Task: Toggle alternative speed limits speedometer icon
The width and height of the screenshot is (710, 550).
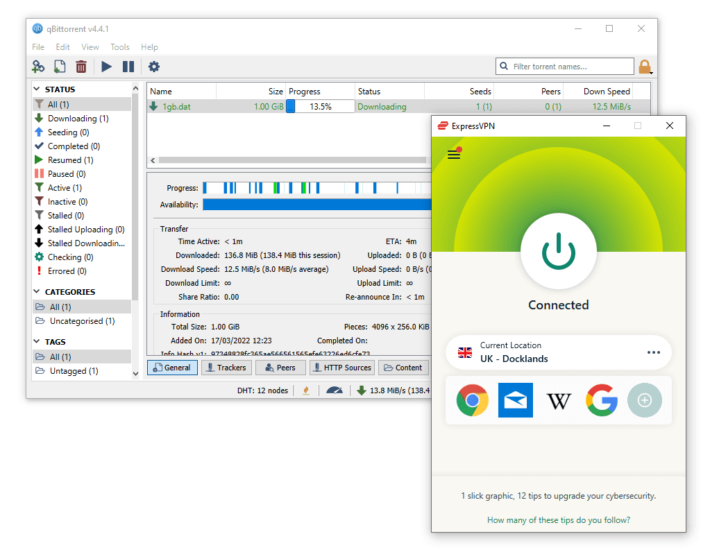Action: (334, 390)
